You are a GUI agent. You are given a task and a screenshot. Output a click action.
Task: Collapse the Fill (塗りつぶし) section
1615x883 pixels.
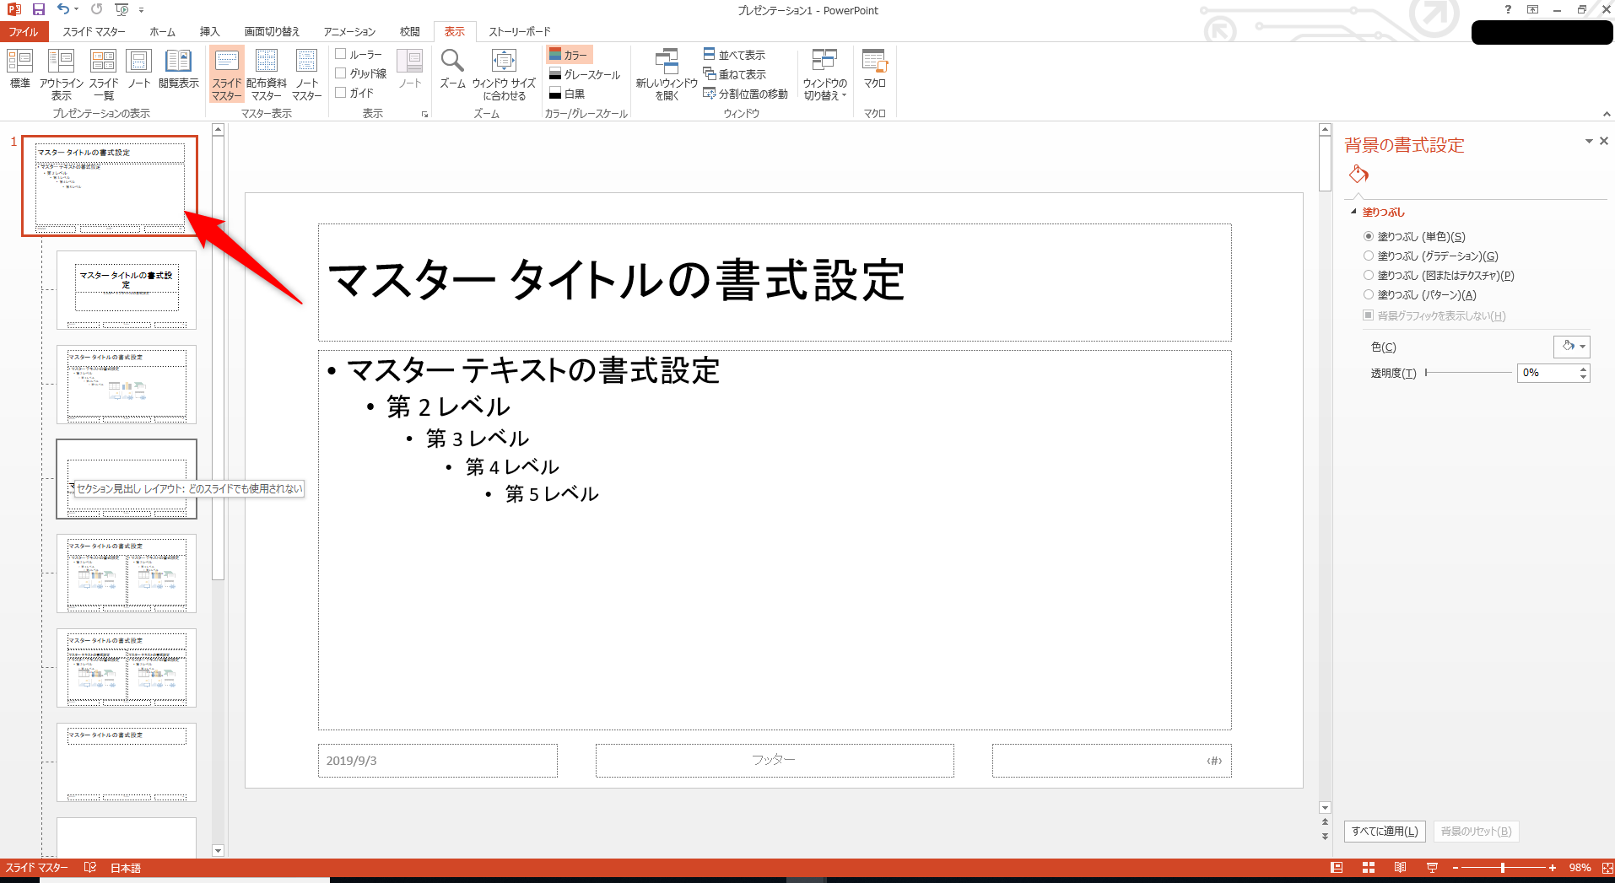point(1353,212)
